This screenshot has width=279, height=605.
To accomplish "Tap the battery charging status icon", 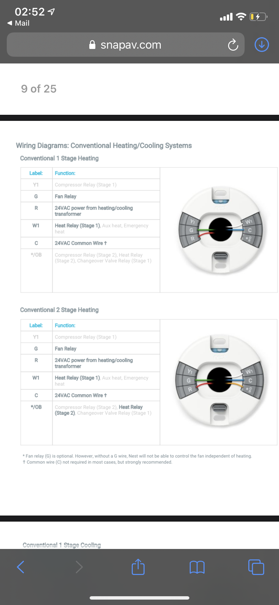I will [258, 17].
